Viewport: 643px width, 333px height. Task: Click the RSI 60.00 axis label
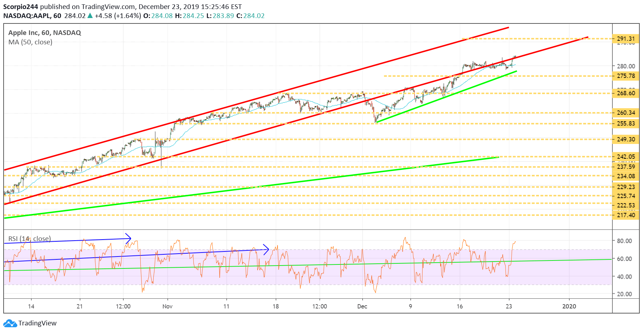click(x=624, y=259)
